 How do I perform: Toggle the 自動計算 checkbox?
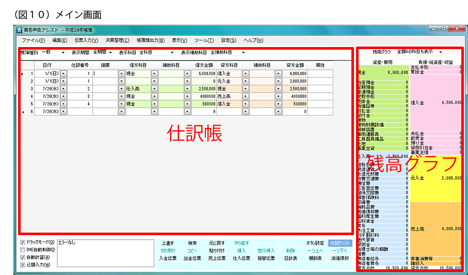pyautogui.click(x=22, y=257)
